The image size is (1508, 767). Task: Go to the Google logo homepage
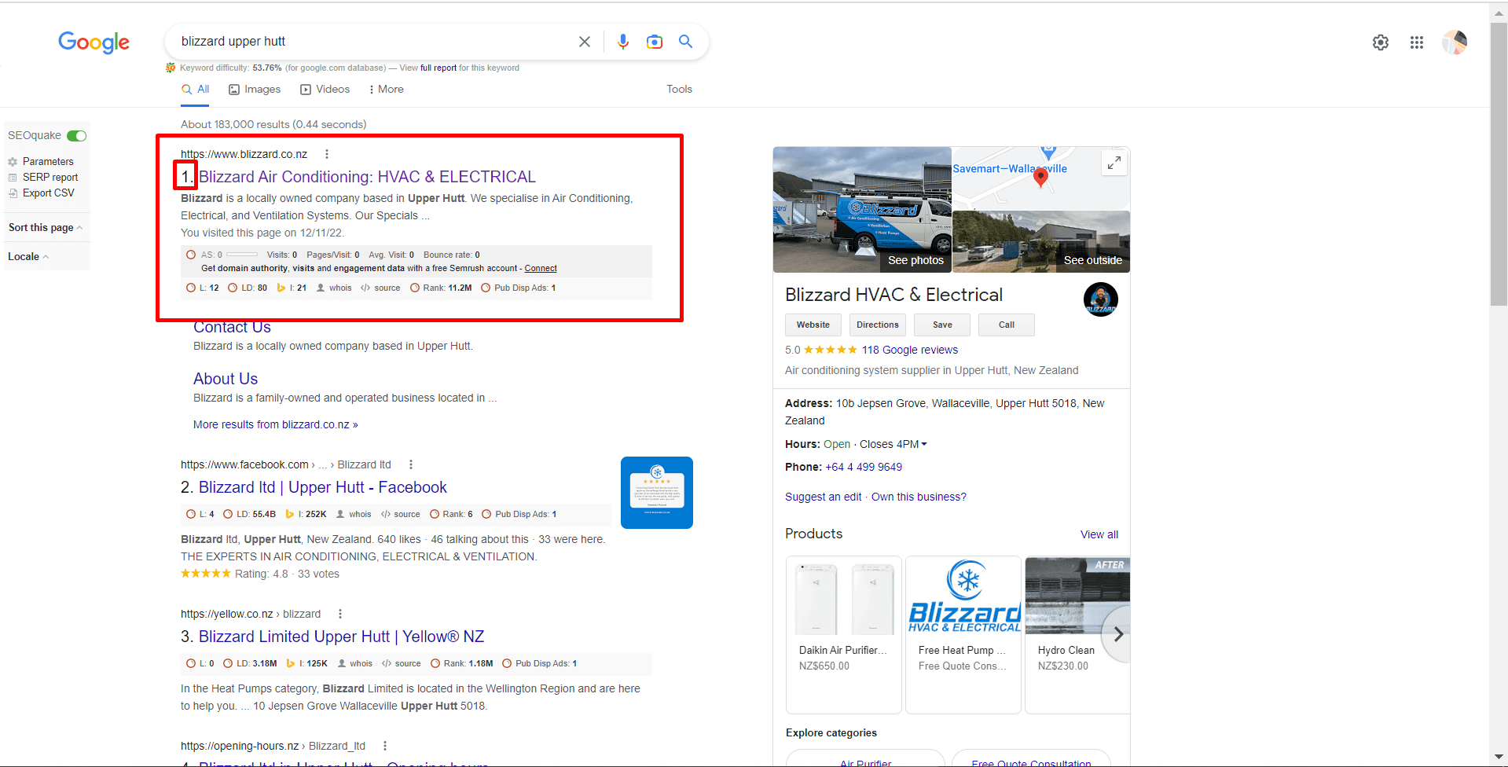(x=94, y=42)
